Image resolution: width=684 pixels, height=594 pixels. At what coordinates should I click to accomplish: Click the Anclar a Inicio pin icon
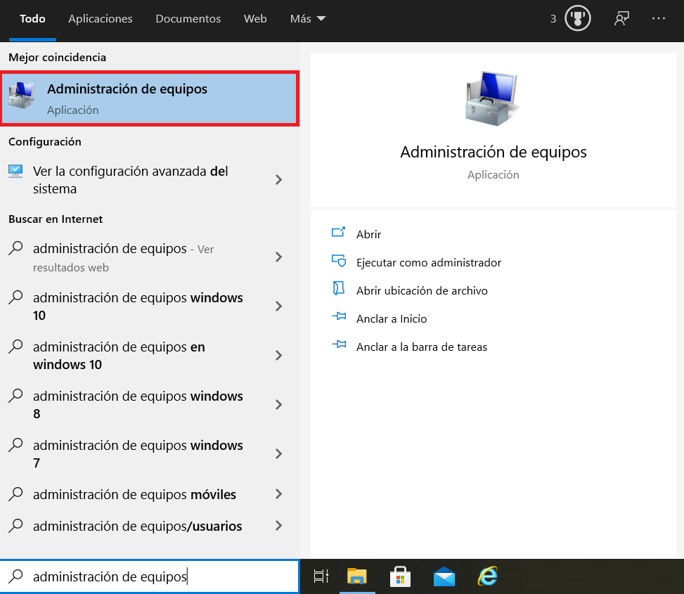pyautogui.click(x=338, y=318)
